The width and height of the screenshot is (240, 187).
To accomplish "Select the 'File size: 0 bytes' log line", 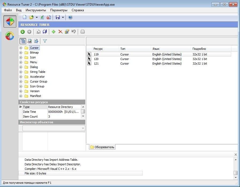I will click(x=80, y=173).
